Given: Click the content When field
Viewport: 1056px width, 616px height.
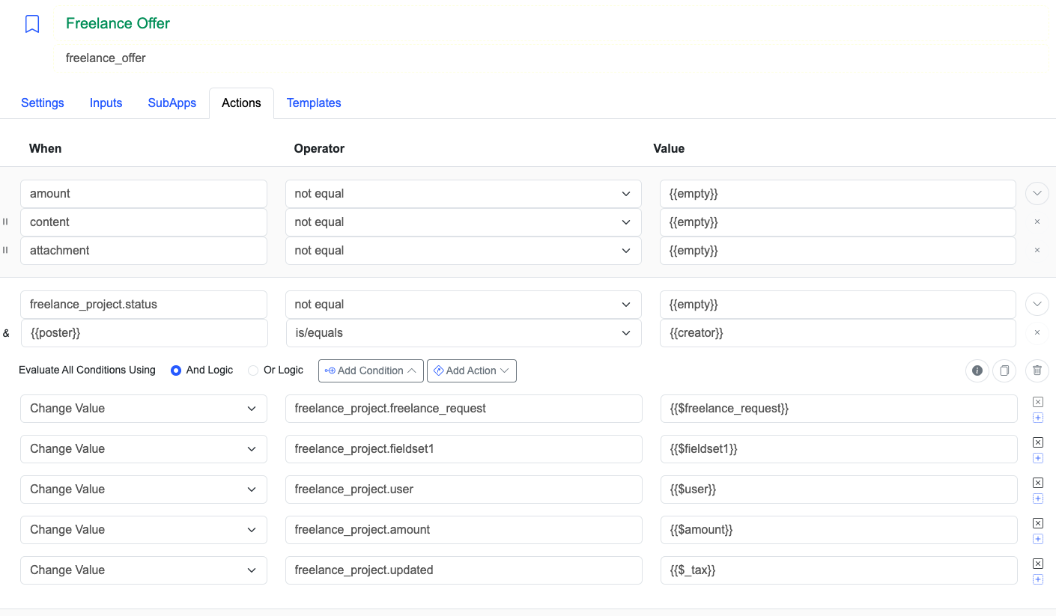Looking at the screenshot, I should 144,222.
